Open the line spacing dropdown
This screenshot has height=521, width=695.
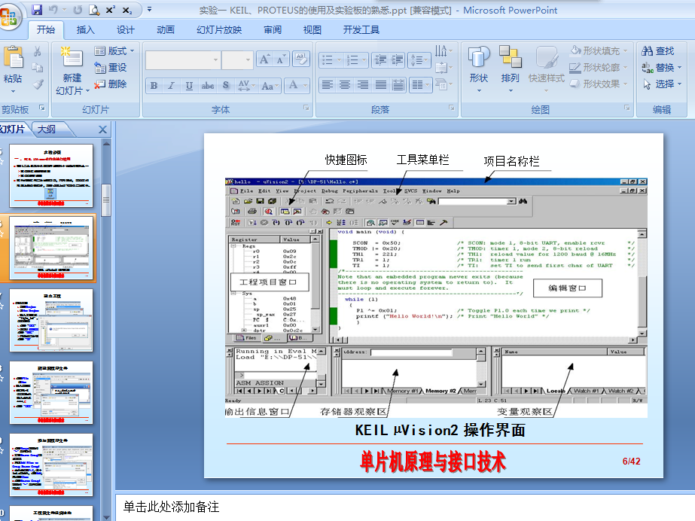click(x=419, y=59)
